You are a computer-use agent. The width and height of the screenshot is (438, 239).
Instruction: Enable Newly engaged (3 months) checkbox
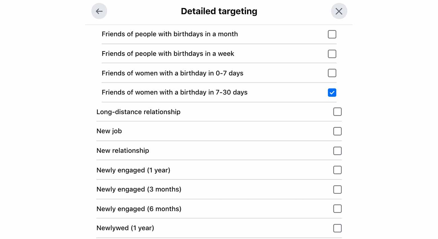(337, 189)
